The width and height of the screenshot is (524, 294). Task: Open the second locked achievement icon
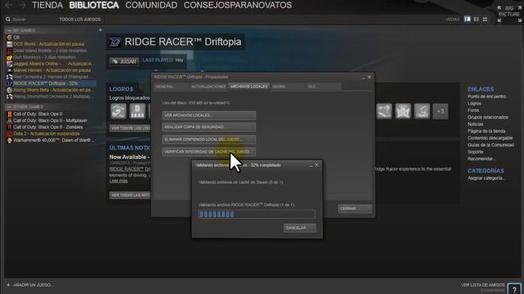[138, 111]
